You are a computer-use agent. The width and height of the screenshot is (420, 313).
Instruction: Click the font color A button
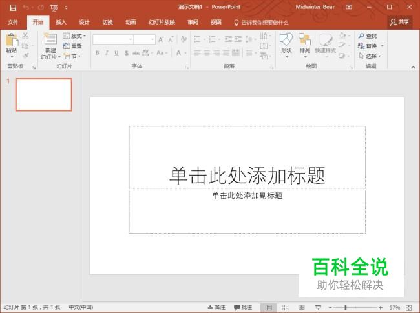click(x=178, y=53)
